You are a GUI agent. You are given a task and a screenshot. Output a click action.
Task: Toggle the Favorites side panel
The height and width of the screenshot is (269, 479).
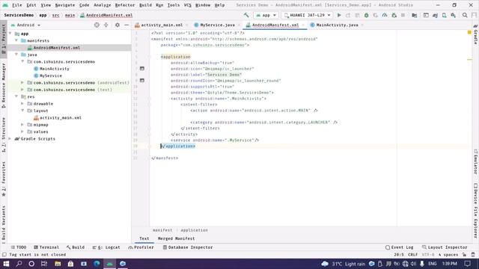pos(3,179)
